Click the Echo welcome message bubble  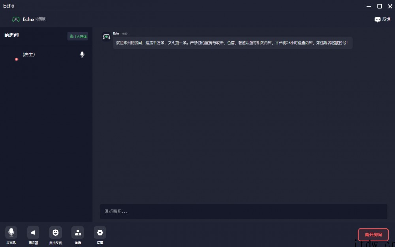coord(232,43)
